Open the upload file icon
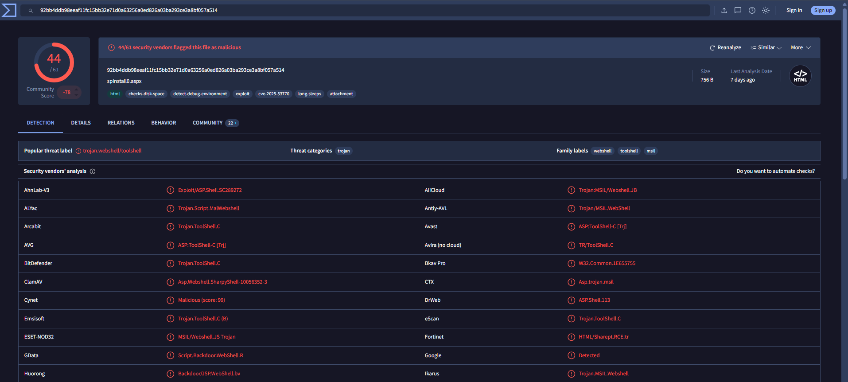 tap(724, 10)
